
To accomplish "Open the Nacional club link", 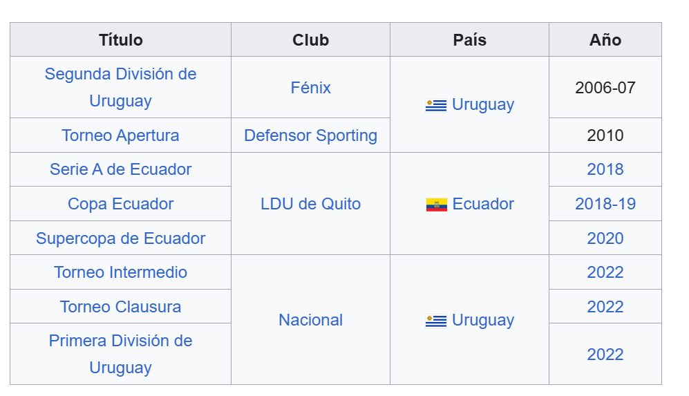I will click(310, 320).
